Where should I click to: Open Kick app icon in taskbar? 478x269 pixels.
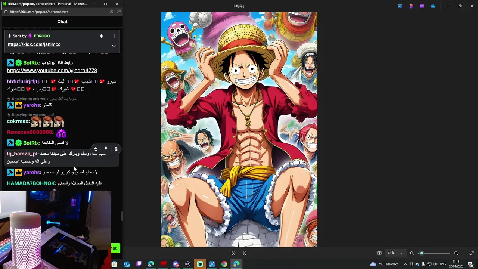[200, 264]
